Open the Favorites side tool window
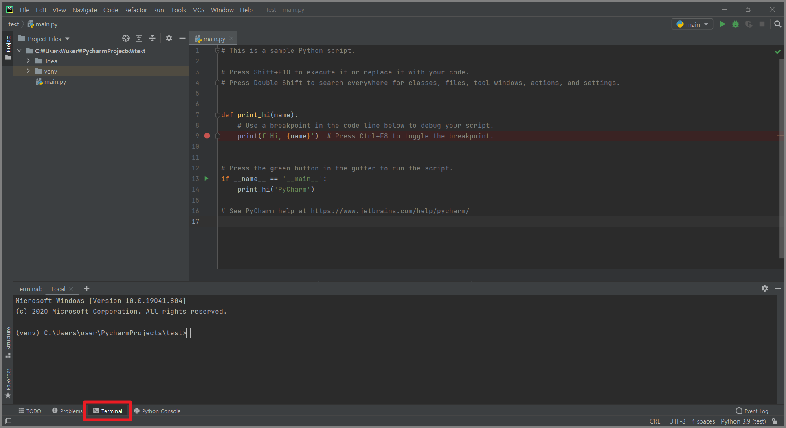Image resolution: width=786 pixels, height=428 pixels. (x=8, y=384)
